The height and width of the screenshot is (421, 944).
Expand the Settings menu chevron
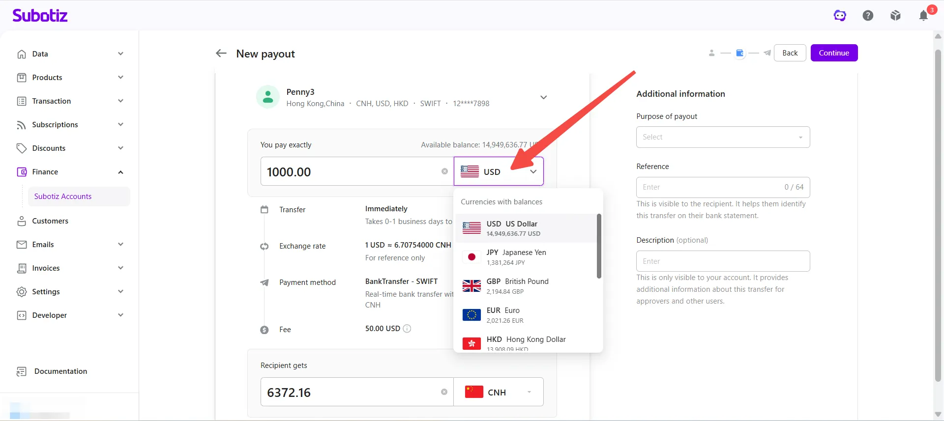(x=120, y=291)
